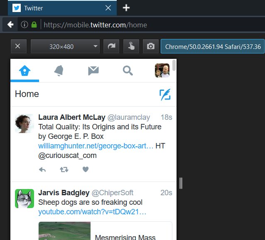Open Jarvis Badgley's profile name
The width and height of the screenshot is (265, 240).
64,193
